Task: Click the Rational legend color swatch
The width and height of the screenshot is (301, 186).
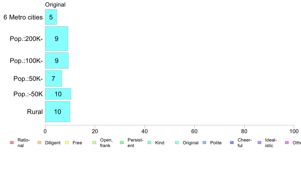Action: pyautogui.click(x=12, y=143)
